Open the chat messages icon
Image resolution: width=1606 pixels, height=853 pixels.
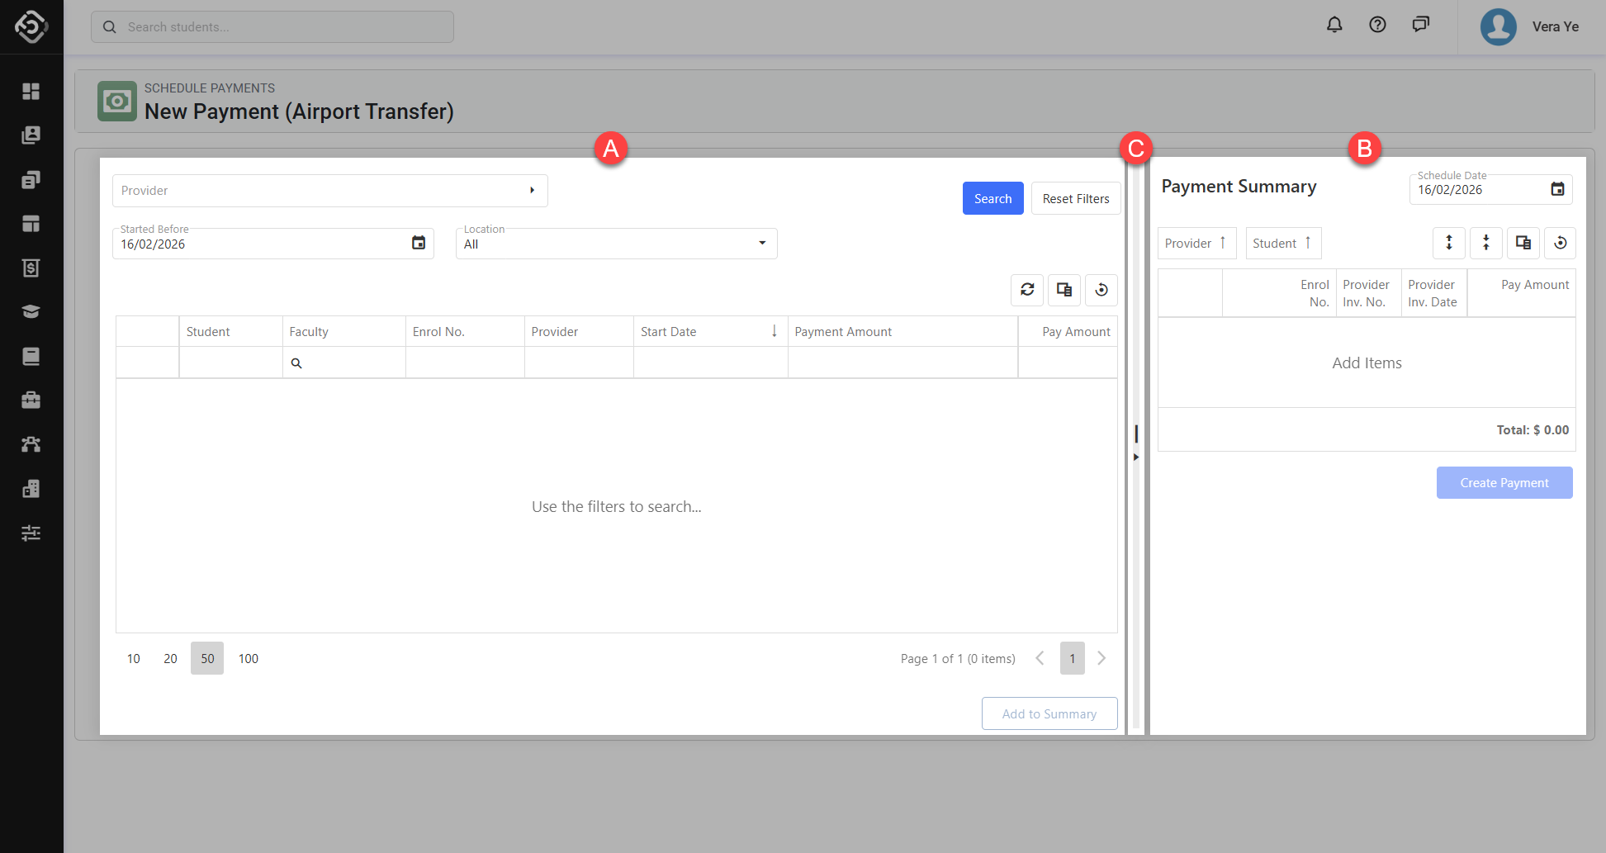tap(1420, 25)
